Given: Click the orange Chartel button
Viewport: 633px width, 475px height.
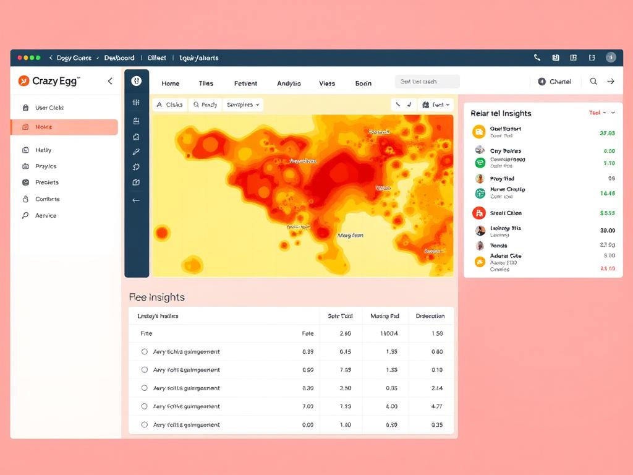Looking at the screenshot, I should pyautogui.click(x=554, y=81).
